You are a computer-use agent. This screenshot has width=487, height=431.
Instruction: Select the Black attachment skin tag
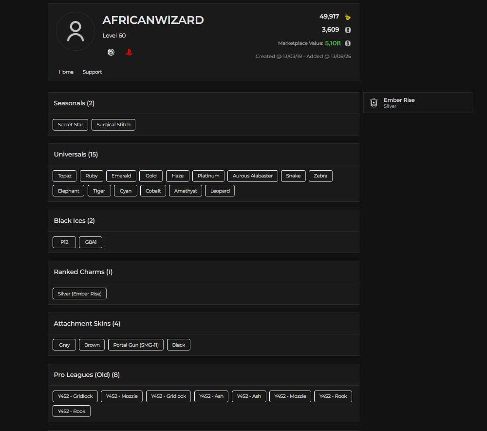(x=179, y=345)
